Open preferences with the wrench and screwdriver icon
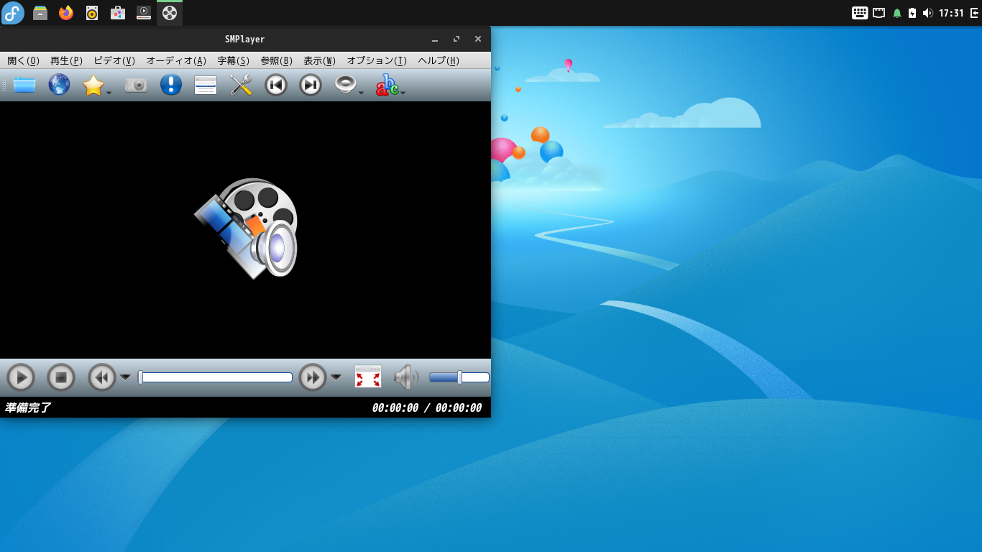Screen dimensions: 982x552 coord(241,85)
